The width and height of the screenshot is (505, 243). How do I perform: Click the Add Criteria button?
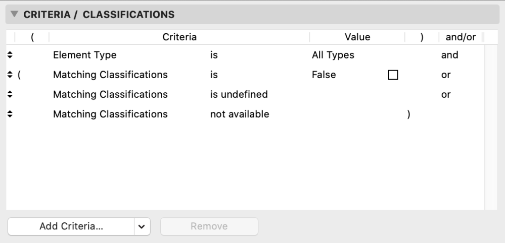[71, 227]
